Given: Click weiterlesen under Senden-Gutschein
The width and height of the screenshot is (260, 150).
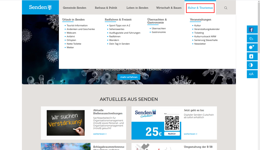Looking at the screenshot, I should click(191, 134).
